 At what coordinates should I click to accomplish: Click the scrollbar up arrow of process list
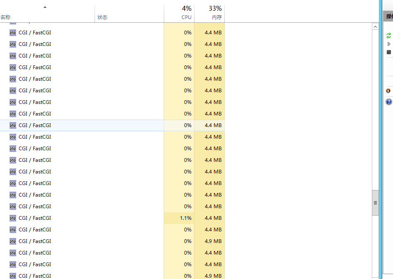376,27
